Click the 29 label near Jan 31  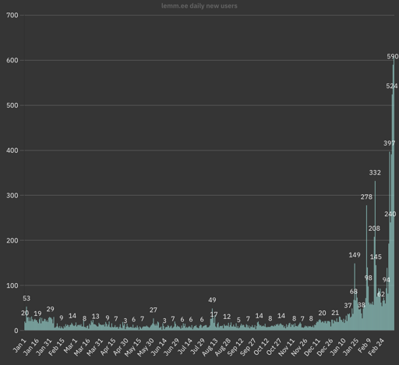click(50, 309)
